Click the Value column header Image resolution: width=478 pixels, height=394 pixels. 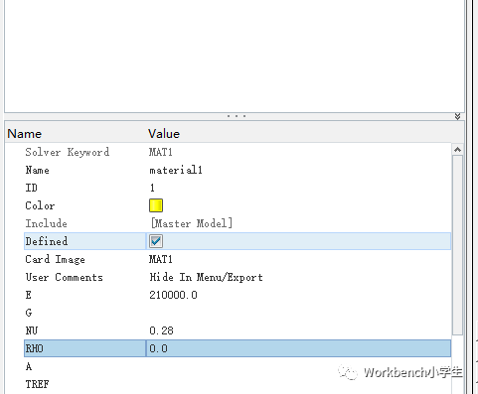[x=164, y=134]
